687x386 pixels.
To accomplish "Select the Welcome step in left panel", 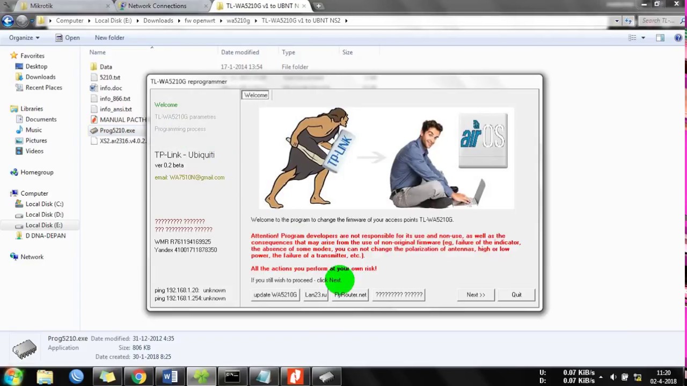I will pyautogui.click(x=166, y=105).
